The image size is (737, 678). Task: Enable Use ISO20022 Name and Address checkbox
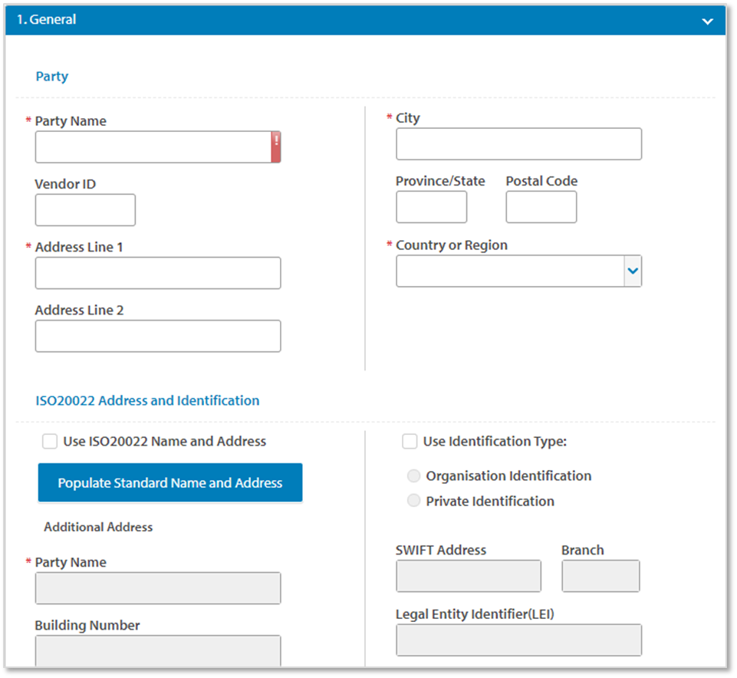pyautogui.click(x=50, y=441)
